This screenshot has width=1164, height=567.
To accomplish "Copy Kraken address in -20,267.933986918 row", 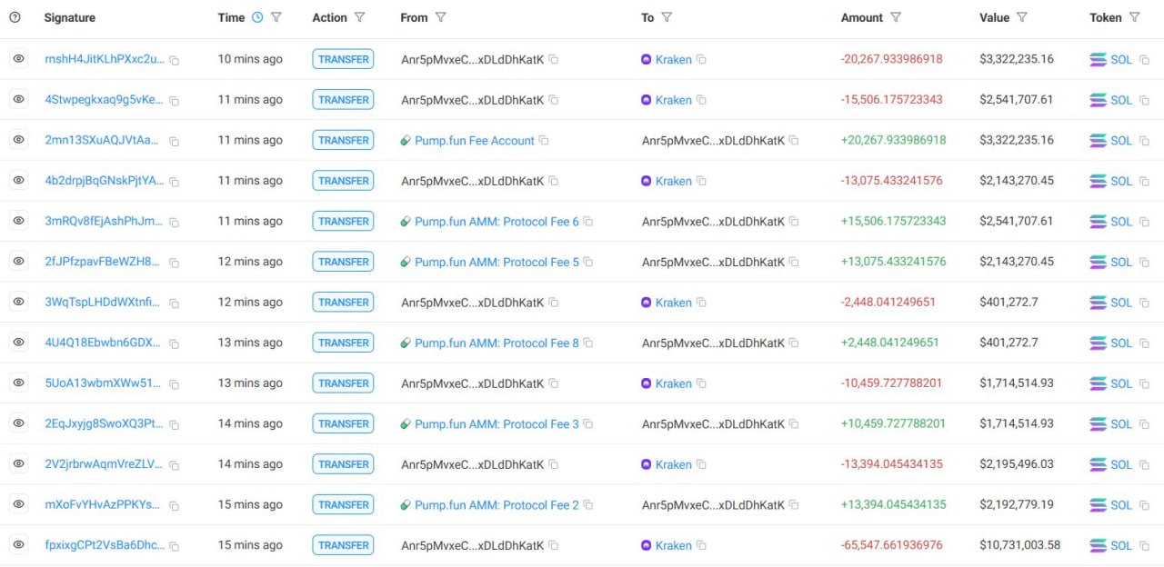I will (x=701, y=59).
